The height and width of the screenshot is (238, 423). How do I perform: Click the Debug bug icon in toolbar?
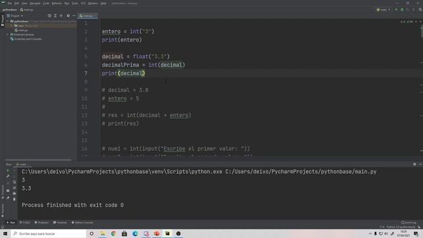coord(402,10)
